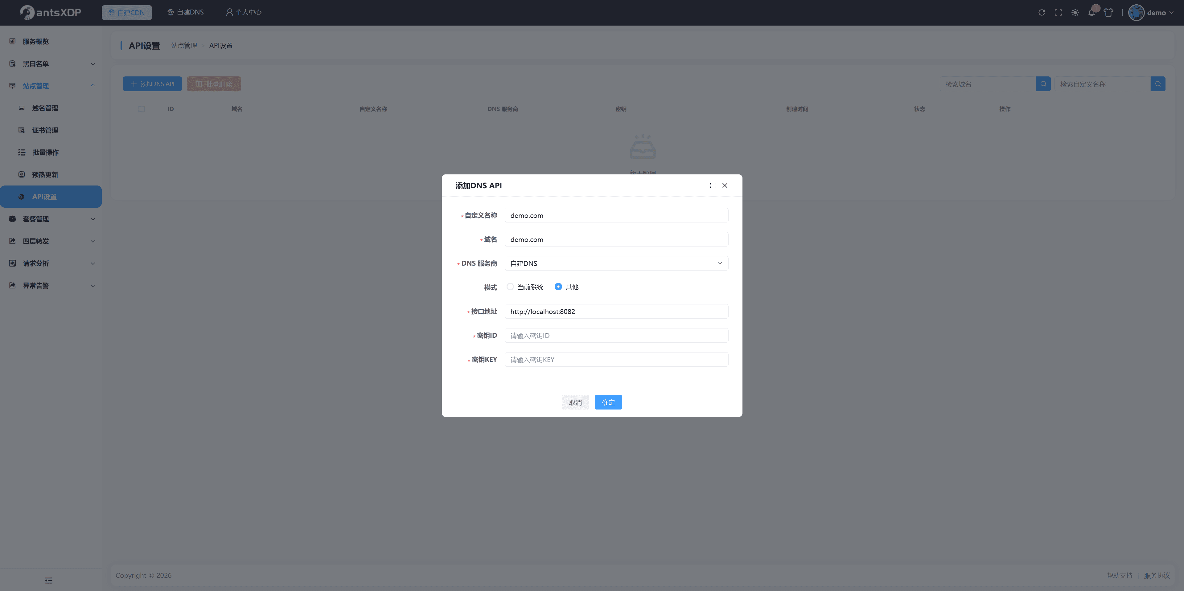Open 域名管理 in sidebar
Image resolution: width=1184 pixels, height=591 pixels.
coord(51,108)
